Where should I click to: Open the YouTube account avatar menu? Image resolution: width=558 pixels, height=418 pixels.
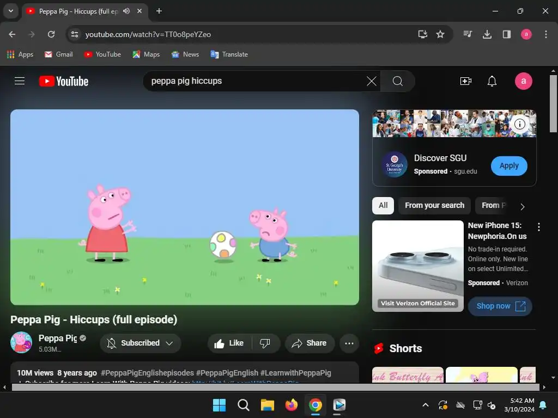524,81
